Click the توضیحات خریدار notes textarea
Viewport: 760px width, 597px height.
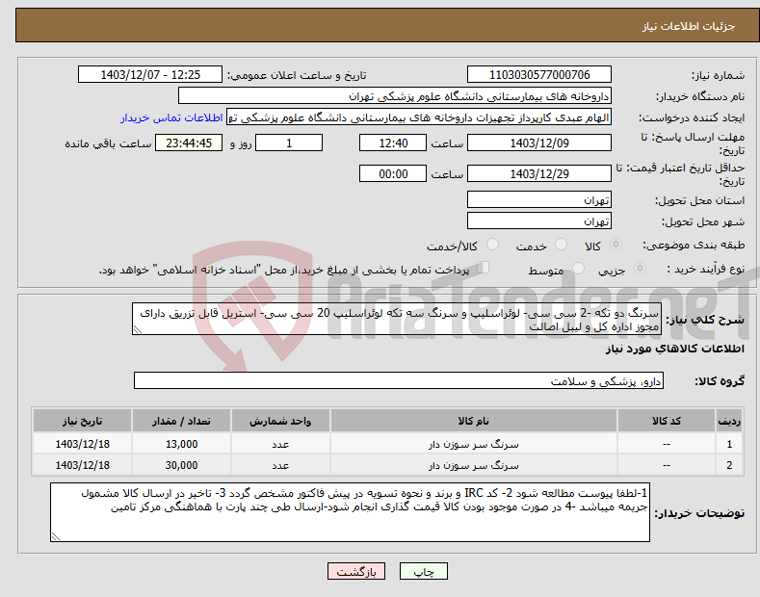pos(350,512)
